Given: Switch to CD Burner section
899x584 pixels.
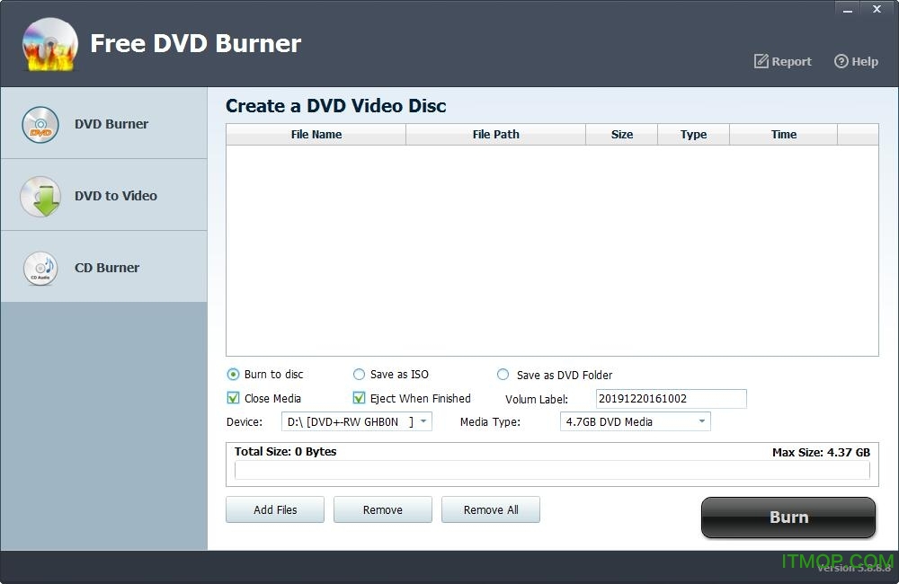Looking at the screenshot, I should [x=103, y=267].
